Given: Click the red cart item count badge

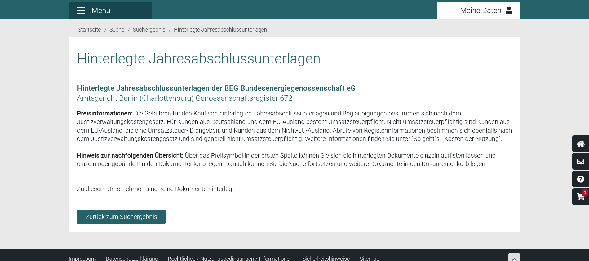Looking at the screenshot, I should point(585,193).
